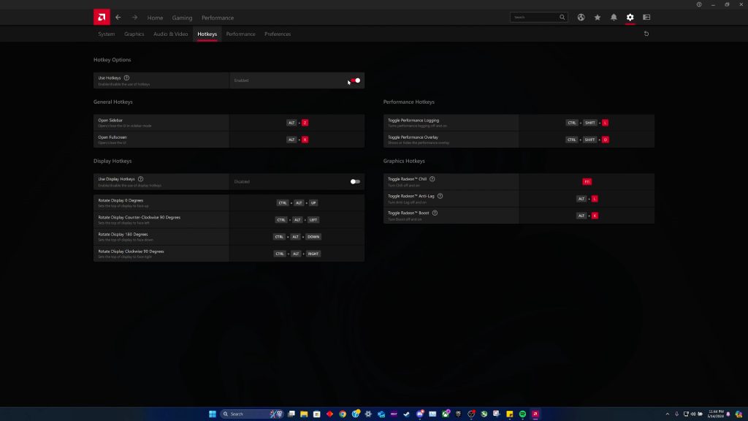Change the Toggle Performance Logging hotkey
This screenshot has width=748, height=421.
click(587, 123)
